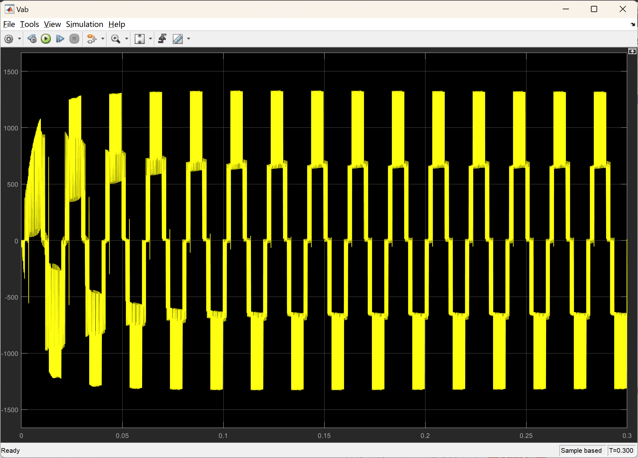Expand the configuration gear dropdown arrow
Viewport: 638px width, 458px height.
pos(20,39)
